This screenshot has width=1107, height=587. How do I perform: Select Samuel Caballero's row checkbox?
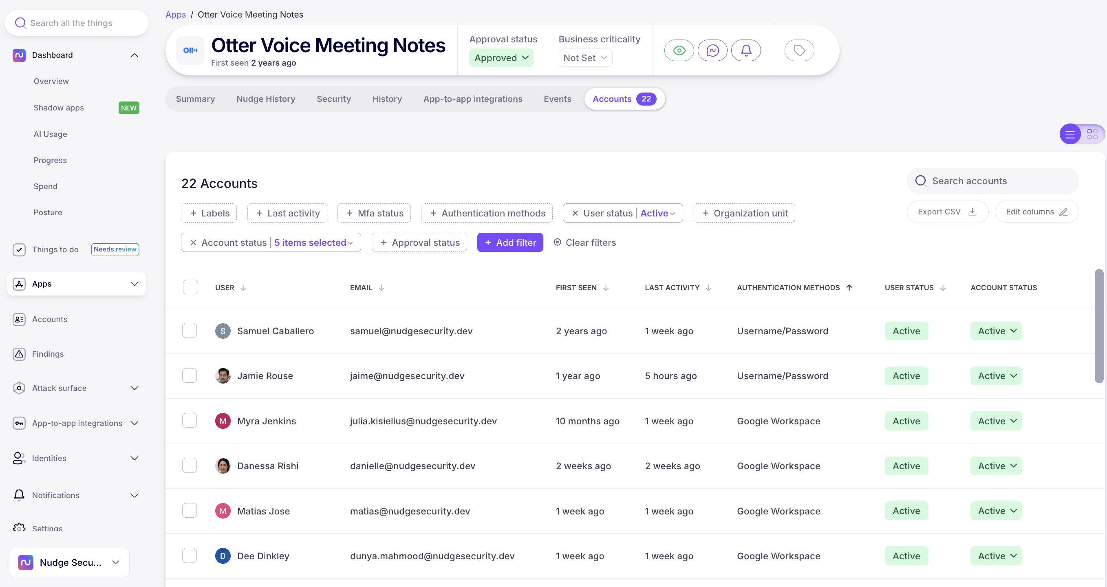[190, 331]
